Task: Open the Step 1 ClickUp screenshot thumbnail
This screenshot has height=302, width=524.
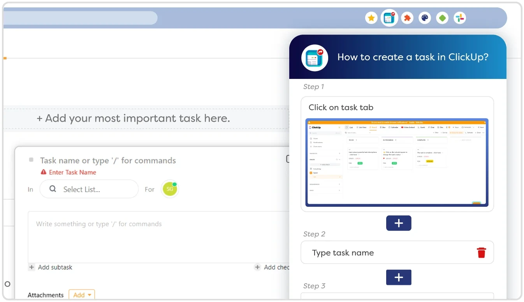Action: pyautogui.click(x=397, y=162)
